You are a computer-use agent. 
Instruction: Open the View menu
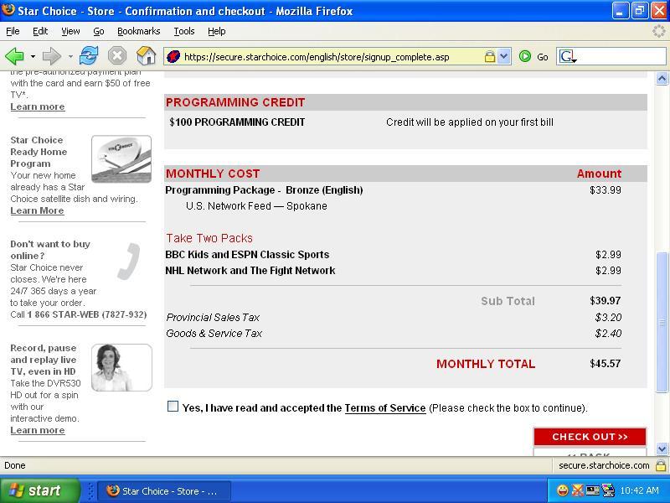[x=70, y=31]
